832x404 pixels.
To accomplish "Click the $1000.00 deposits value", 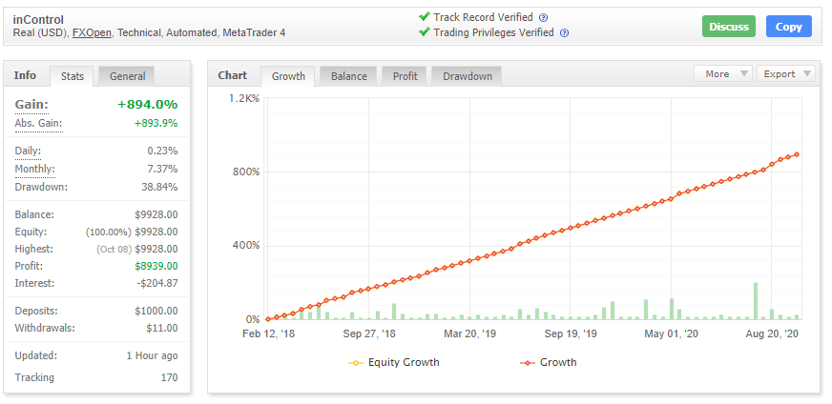I will tap(156, 312).
